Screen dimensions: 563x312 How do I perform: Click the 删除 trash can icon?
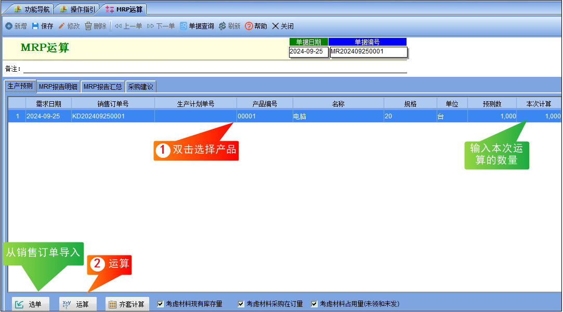point(88,26)
